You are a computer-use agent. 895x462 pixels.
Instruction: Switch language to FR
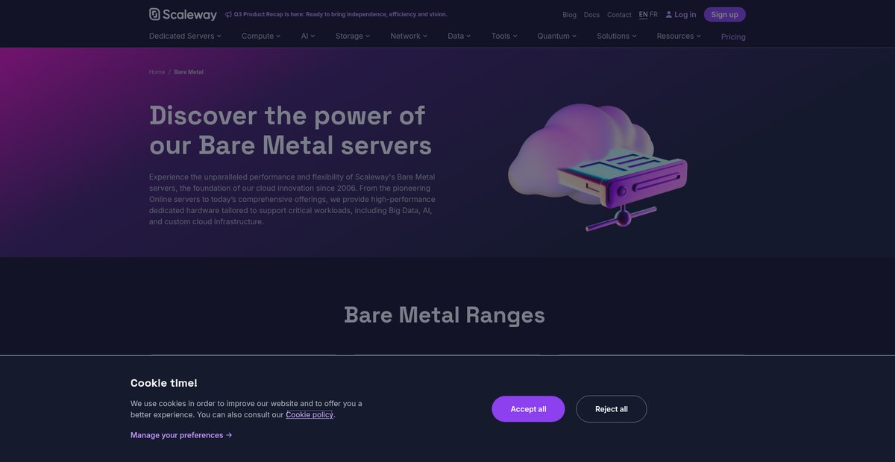pyautogui.click(x=653, y=14)
